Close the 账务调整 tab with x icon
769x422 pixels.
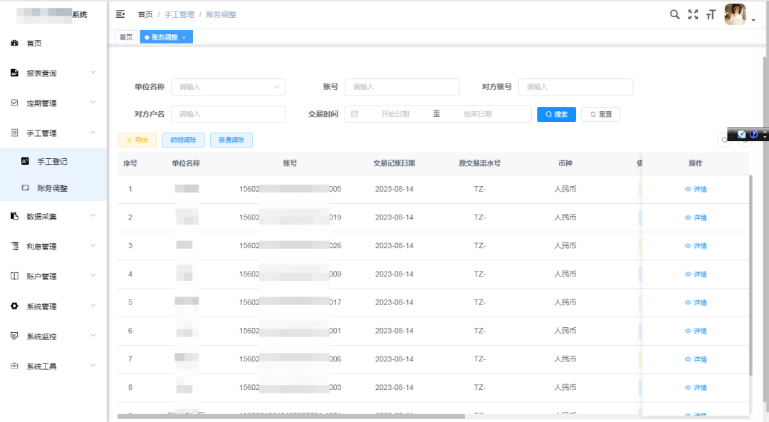(x=184, y=38)
